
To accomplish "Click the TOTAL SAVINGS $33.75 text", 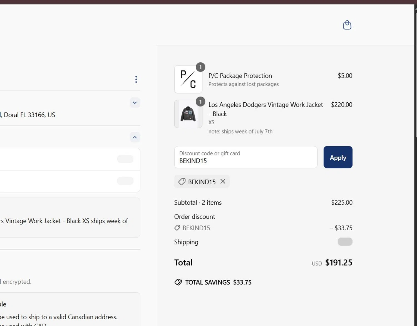I will [x=218, y=282].
